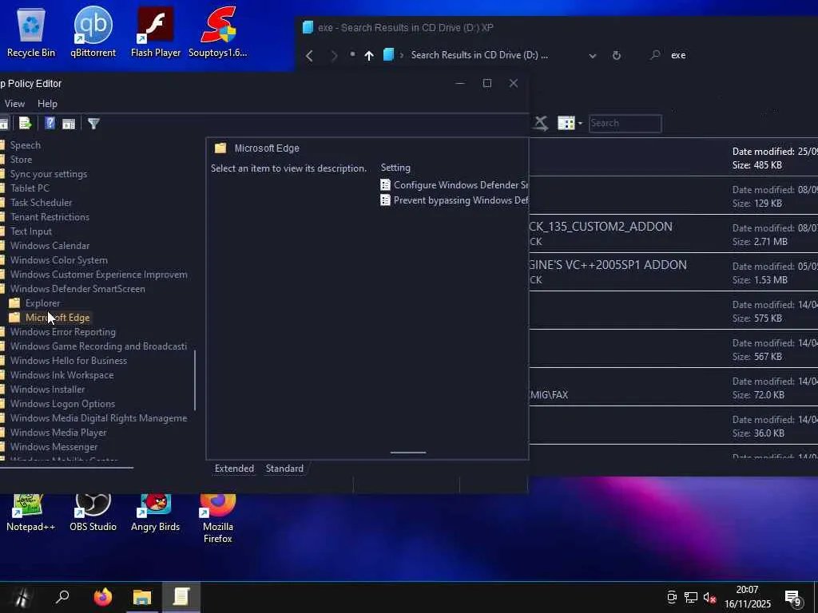
Task: Select the Mozilla Firefox desktop shortcut
Action: (x=217, y=519)
